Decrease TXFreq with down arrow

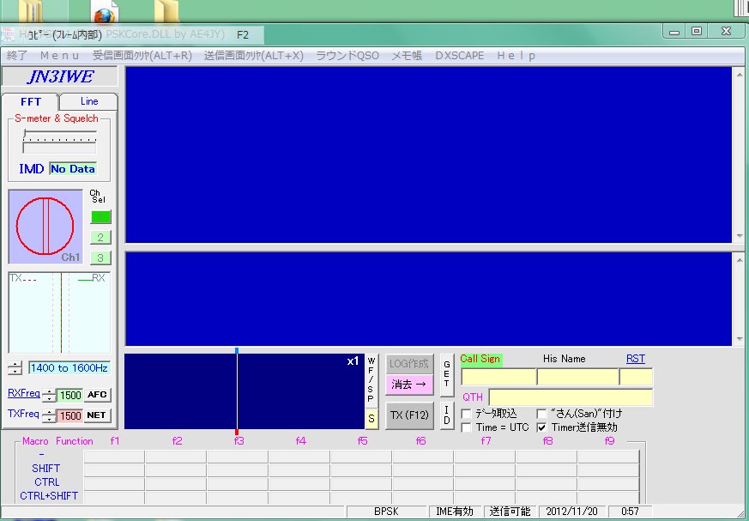[49, 419]
